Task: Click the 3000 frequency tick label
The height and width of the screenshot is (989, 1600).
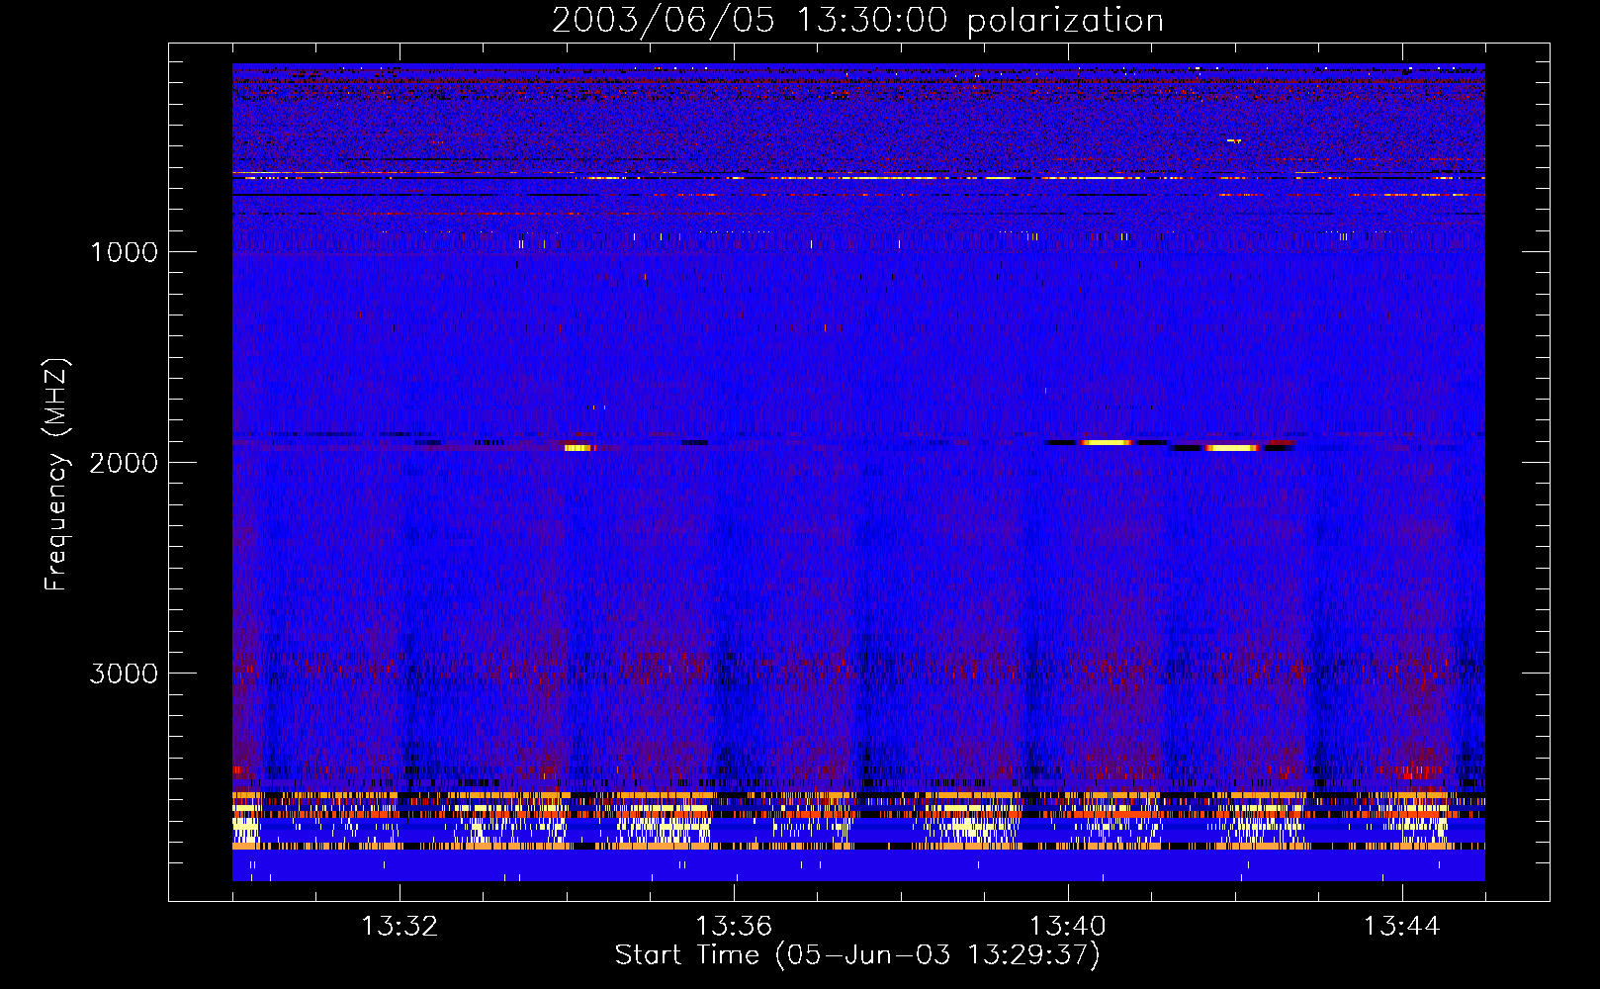Action: 125,674
